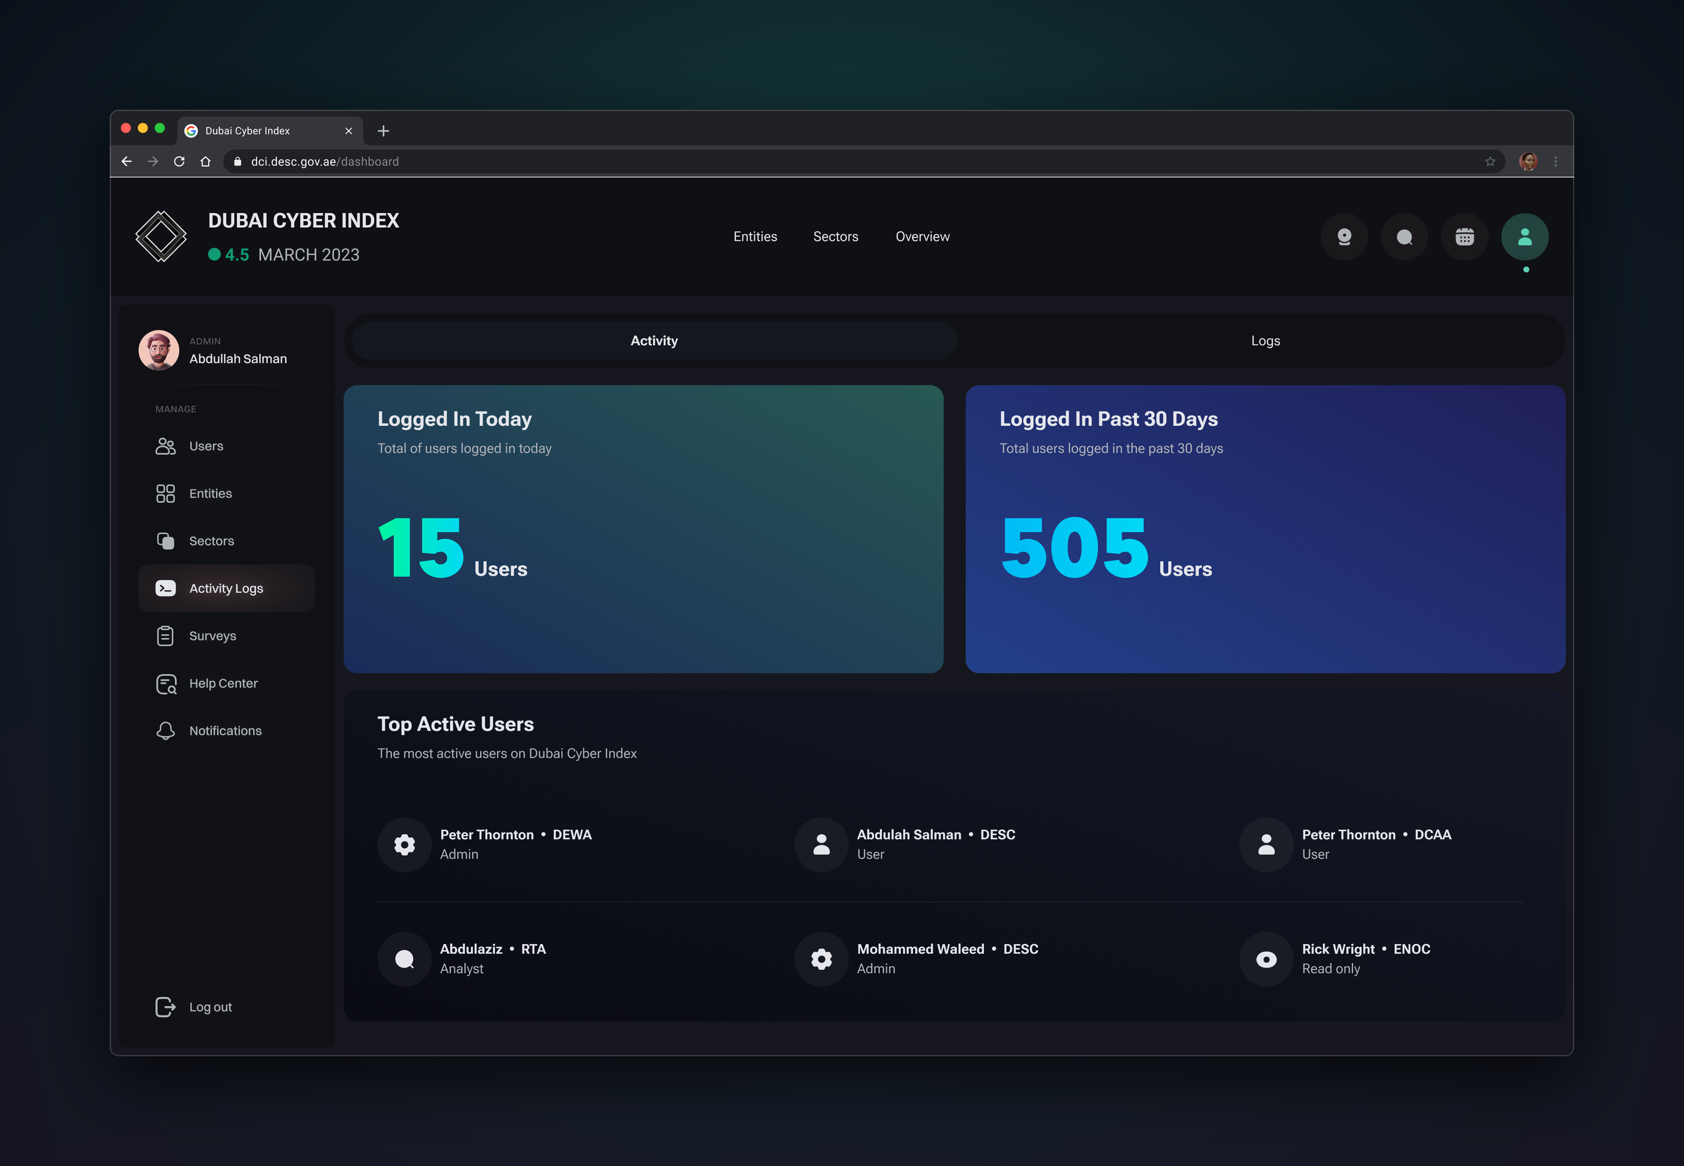Click eye icon beside Rick Wright ENOC
The image size is (1684, 1166).
[x=1267, y=959]
